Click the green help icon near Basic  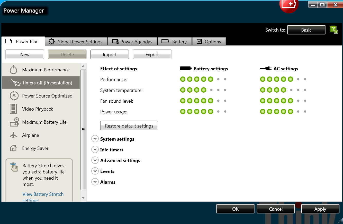pos(334,30)
